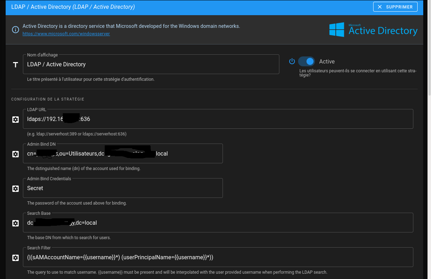Click the Microsoft Active Directory logo

tap(373, 30)
